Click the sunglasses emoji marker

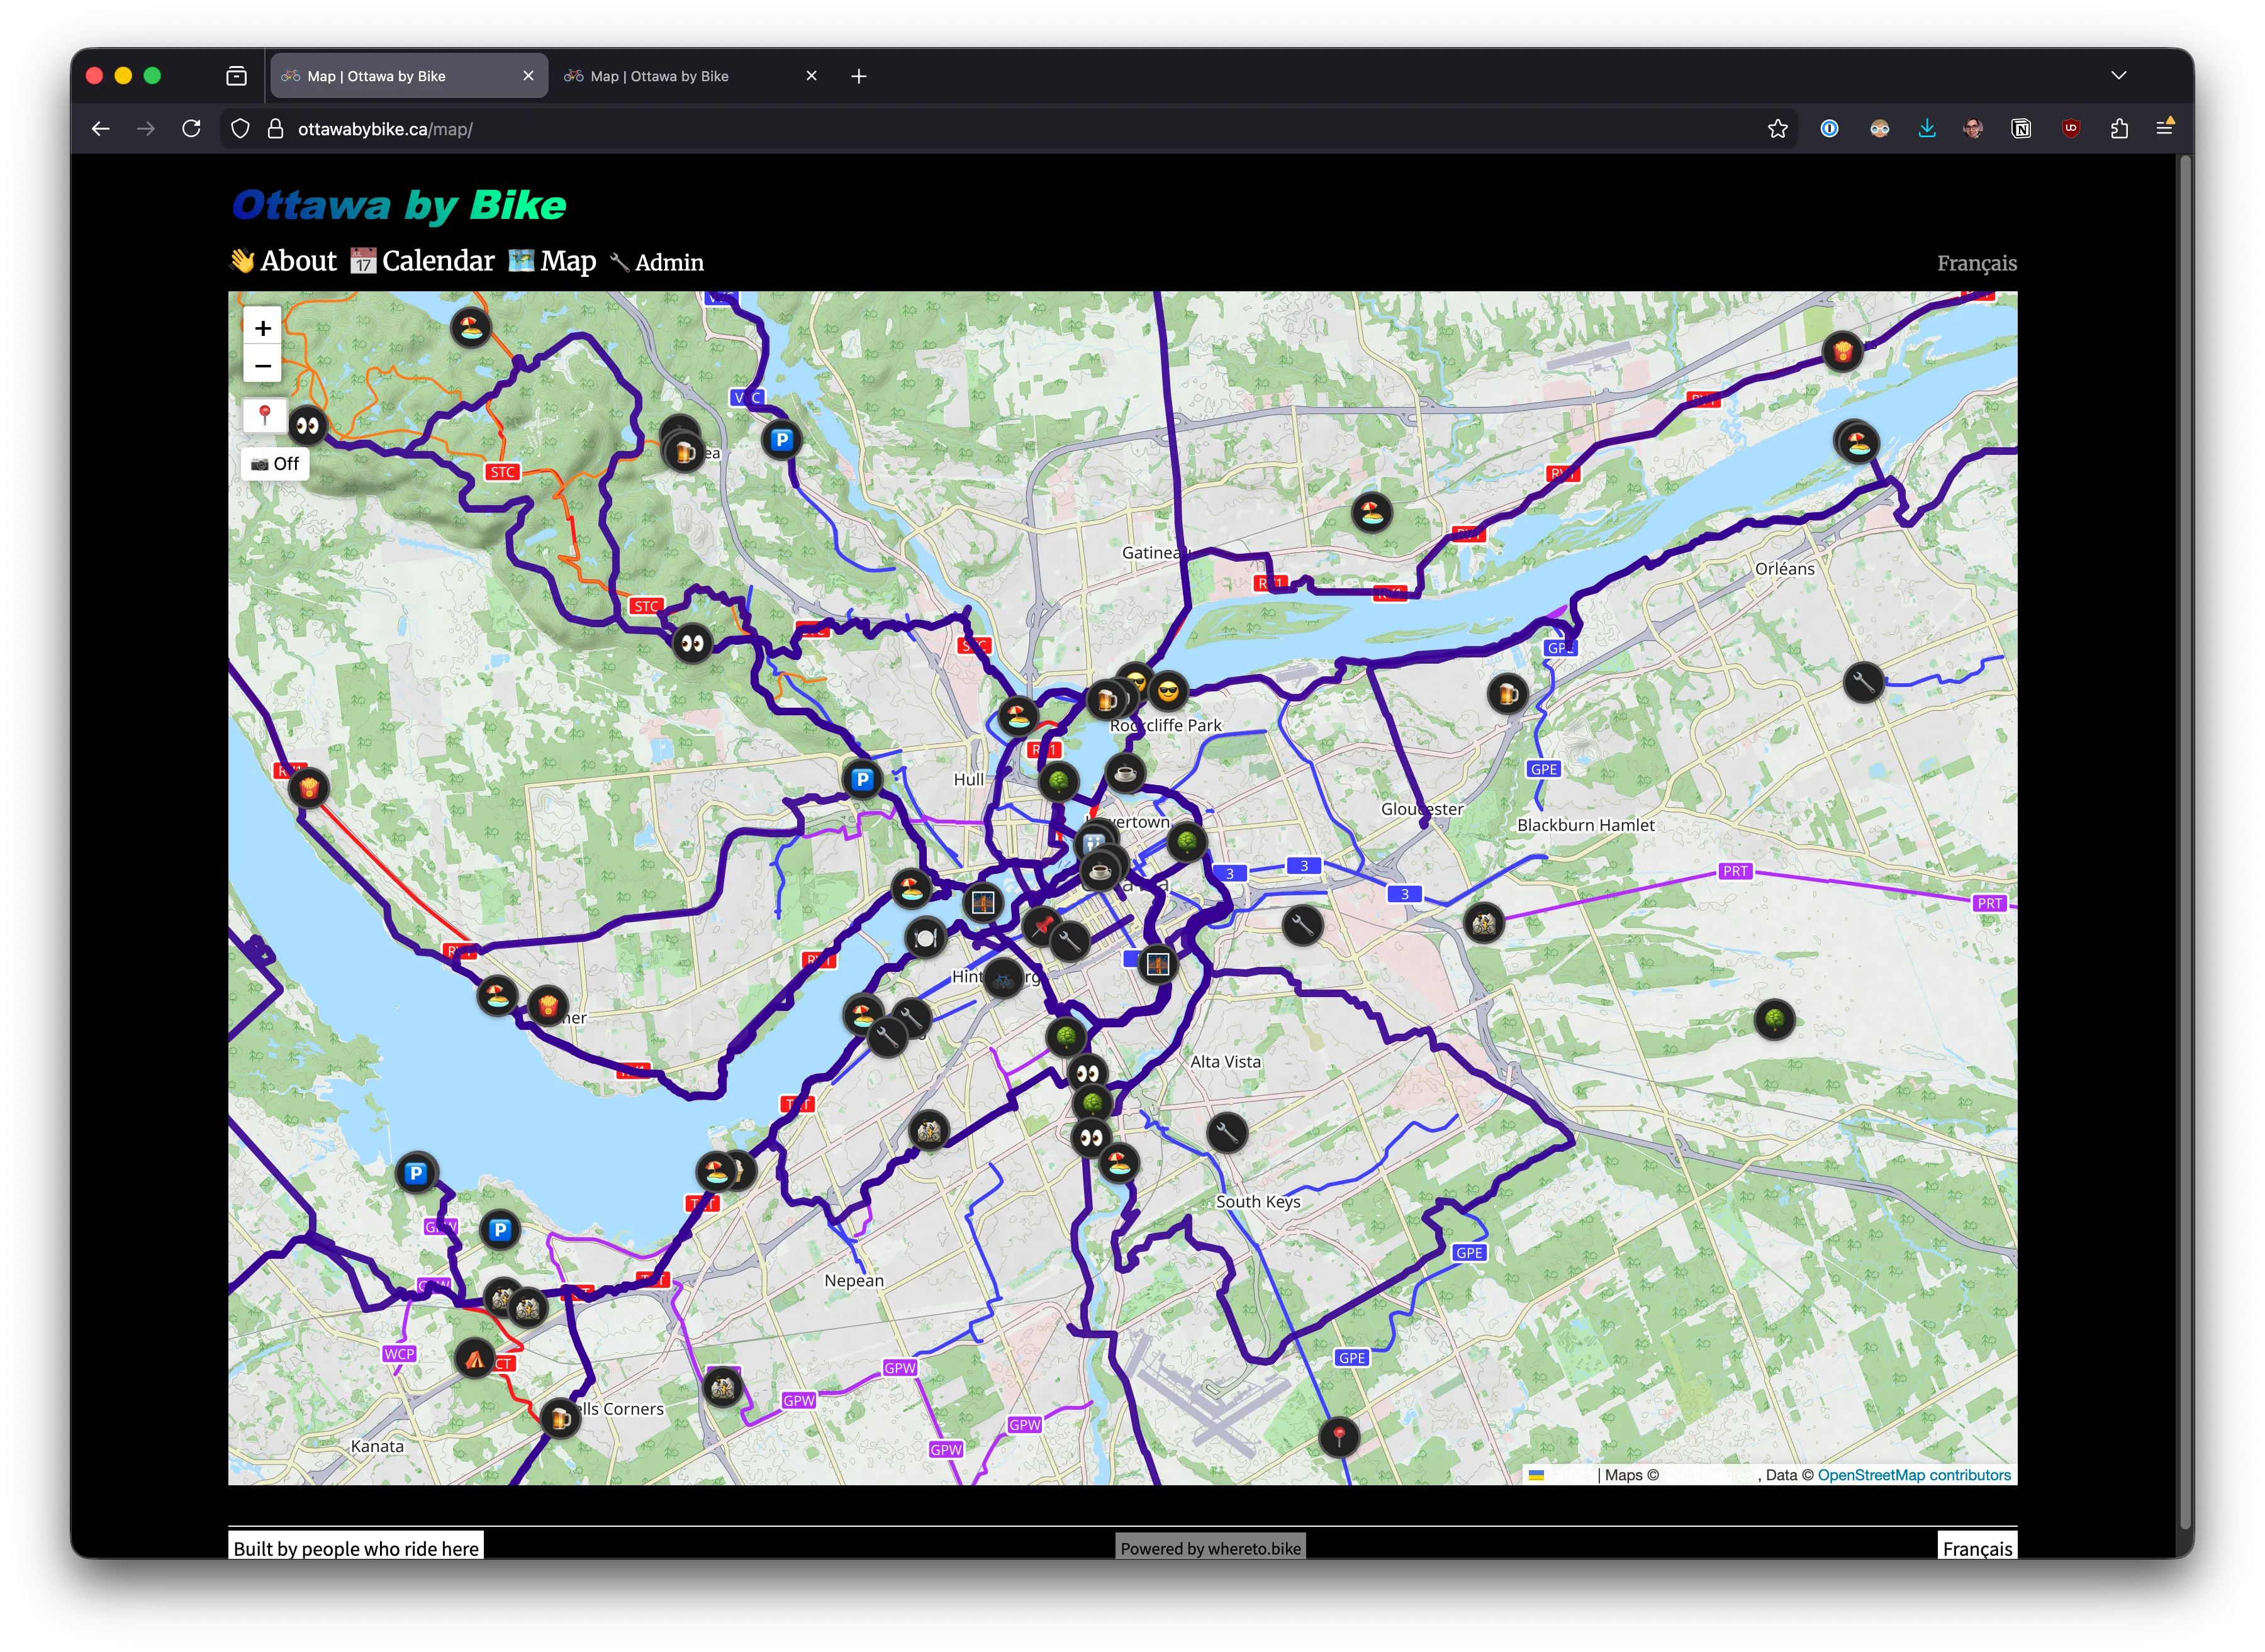click(x=1167, y=690)
